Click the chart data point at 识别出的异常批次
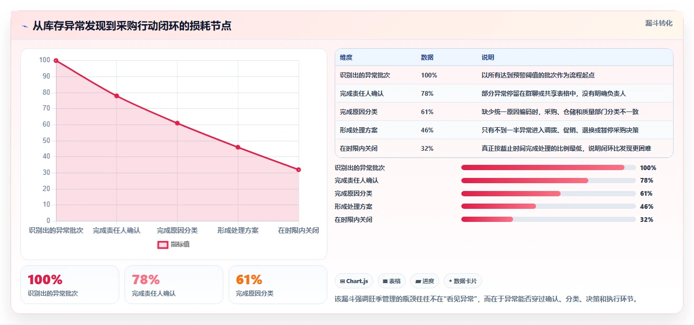This screenshot has width=694, height=325. point(56,61)
